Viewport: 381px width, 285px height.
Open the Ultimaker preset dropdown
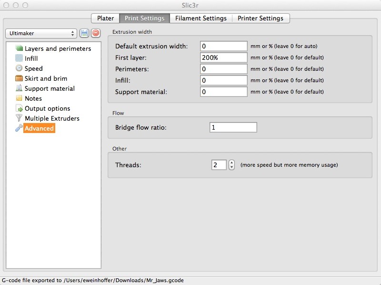41,33
